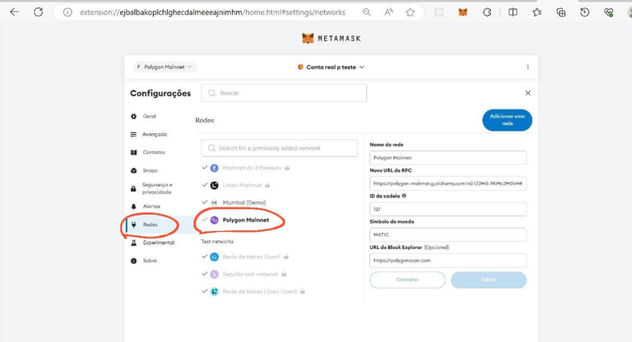Click the Nome da rede input field

448,157
